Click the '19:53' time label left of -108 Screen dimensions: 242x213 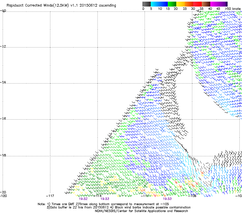click(x=167, y=199)
